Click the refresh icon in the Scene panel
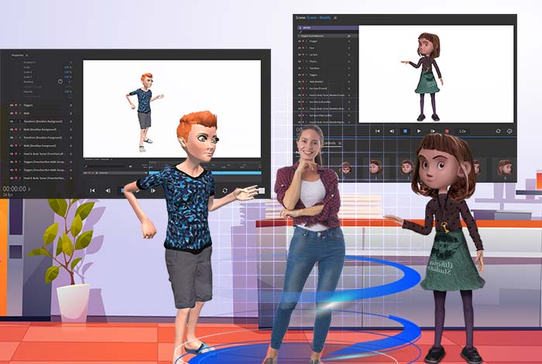Image resolution: width=542 pixels, height=364 pixels. click(x=498, y=132)
